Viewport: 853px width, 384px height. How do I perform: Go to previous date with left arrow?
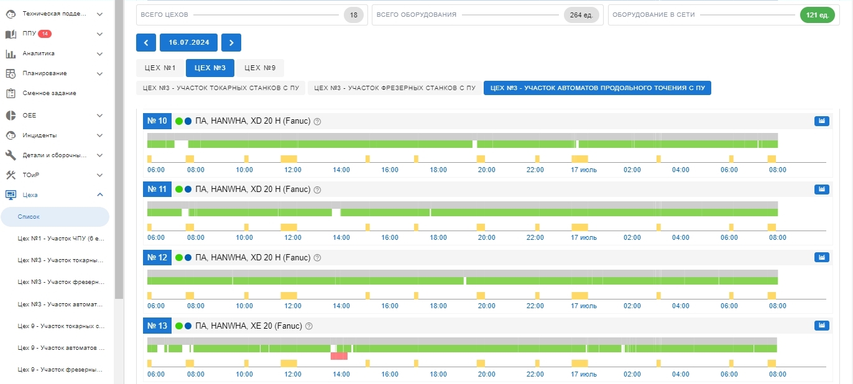(146, 43)
